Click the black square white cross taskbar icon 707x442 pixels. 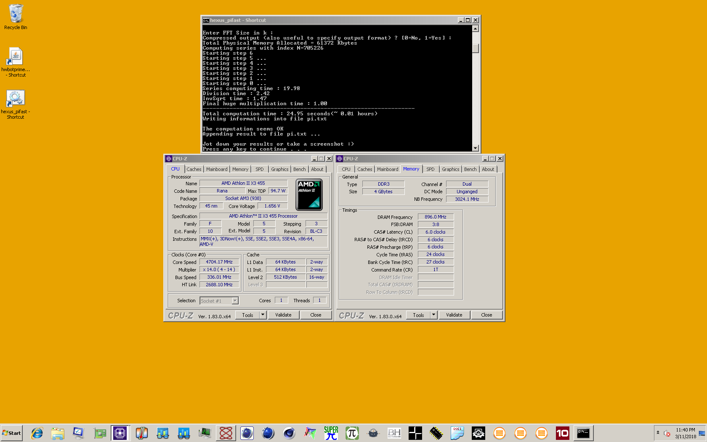coord(415,433)
